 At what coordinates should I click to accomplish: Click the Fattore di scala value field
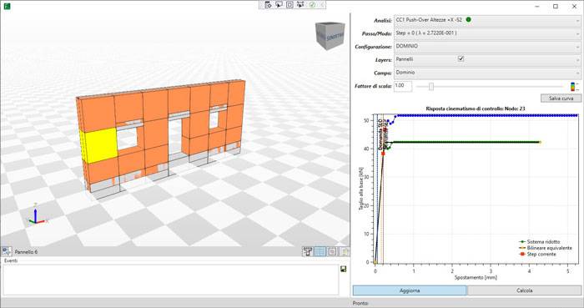click(403, 86)
